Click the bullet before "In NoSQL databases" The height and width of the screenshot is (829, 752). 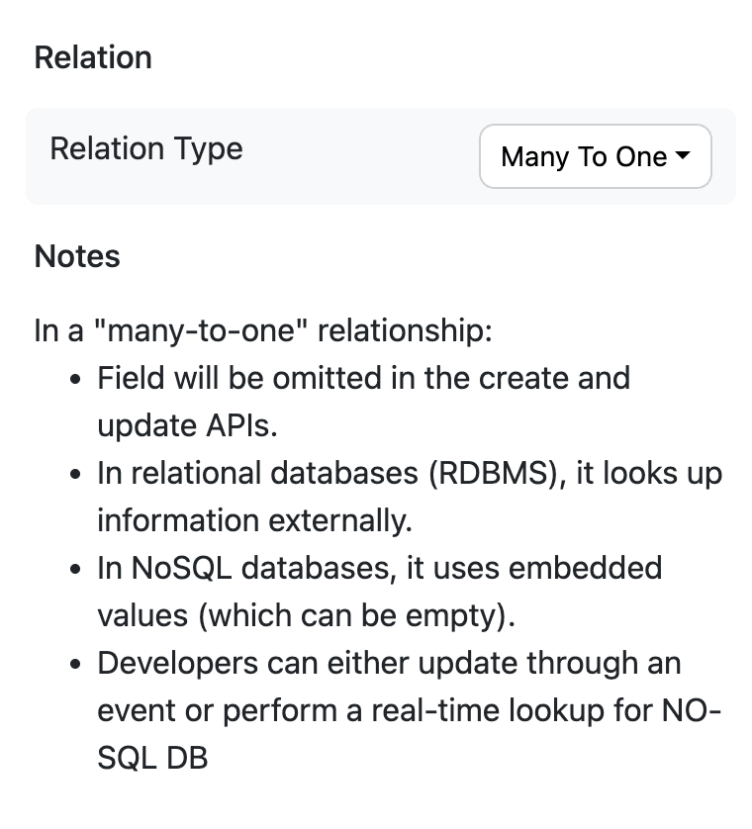tap(75, 570)
